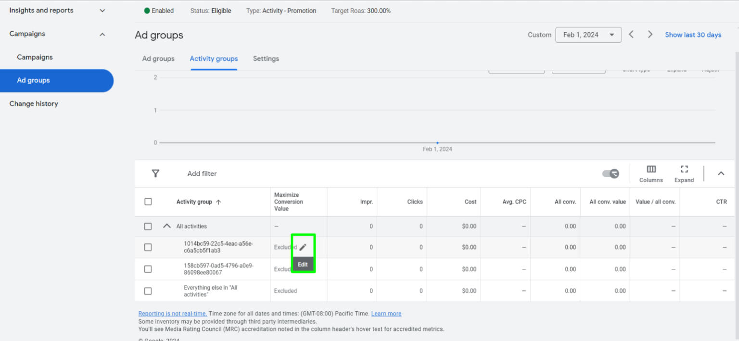Select checkbox for activity 1014bc59 row

coord(148,247)
